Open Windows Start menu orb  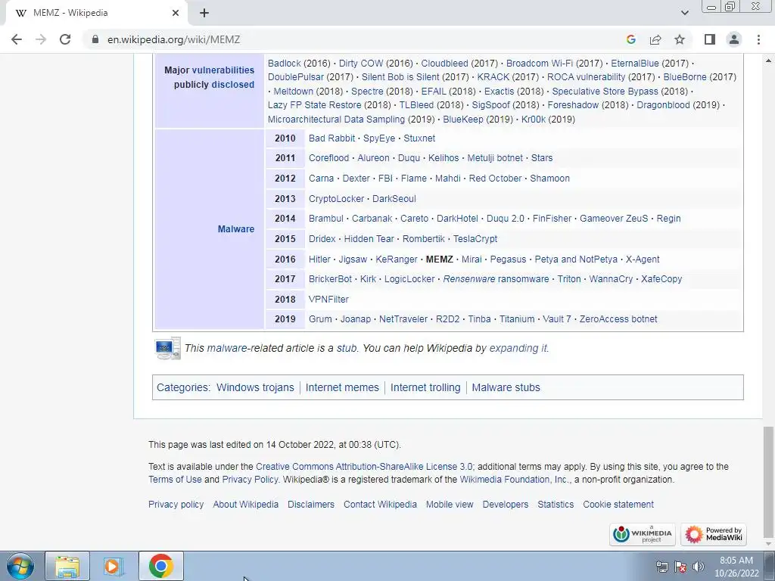coord(20,566)
